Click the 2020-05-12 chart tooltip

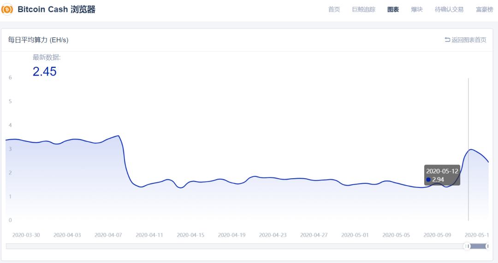tap(442, 175)
